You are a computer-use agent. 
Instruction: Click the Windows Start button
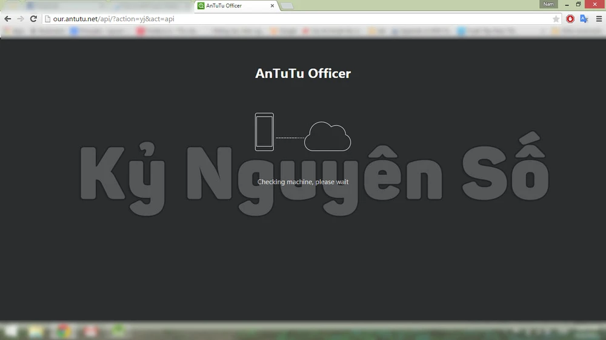pos(10,331)
